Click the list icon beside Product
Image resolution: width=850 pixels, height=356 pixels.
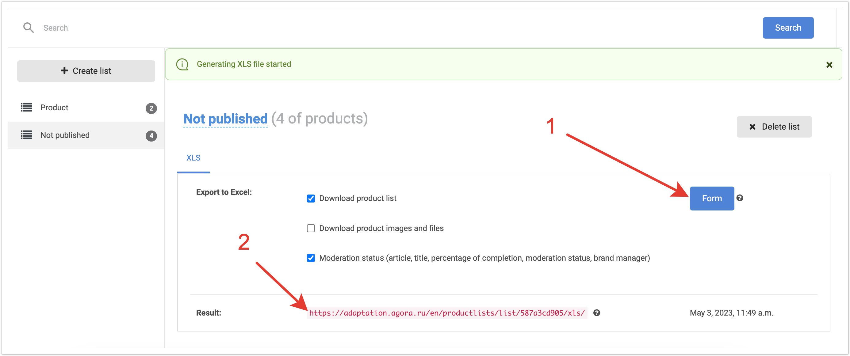26,108
